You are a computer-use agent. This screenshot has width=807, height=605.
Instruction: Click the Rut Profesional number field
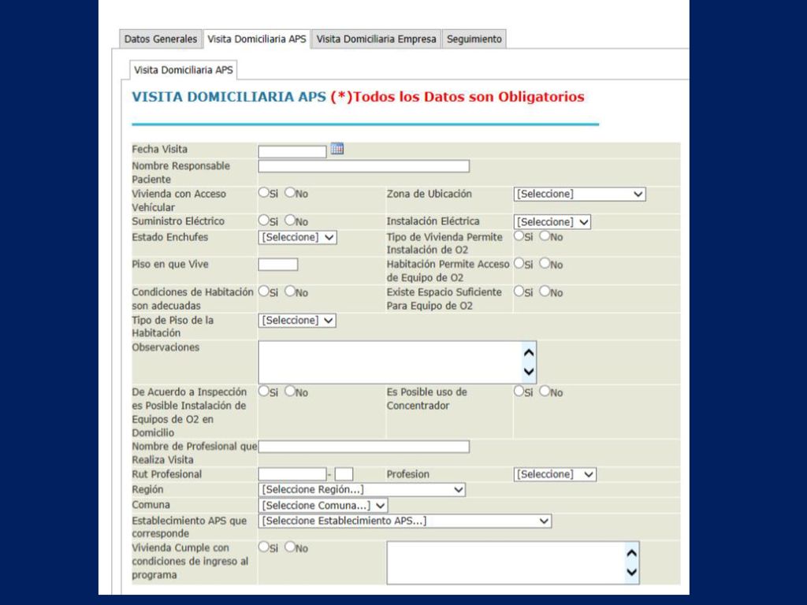pyautogui.click(x=292, y=473)
